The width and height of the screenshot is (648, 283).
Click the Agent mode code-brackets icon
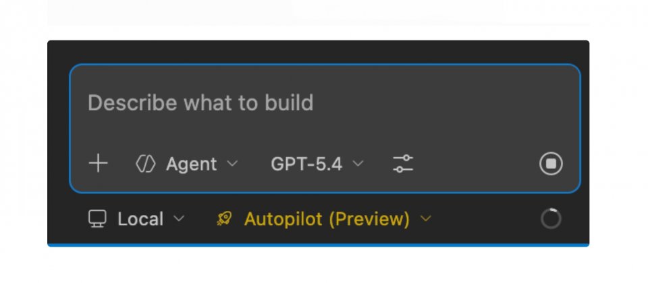pyautogui.click(x=146, y=164)
